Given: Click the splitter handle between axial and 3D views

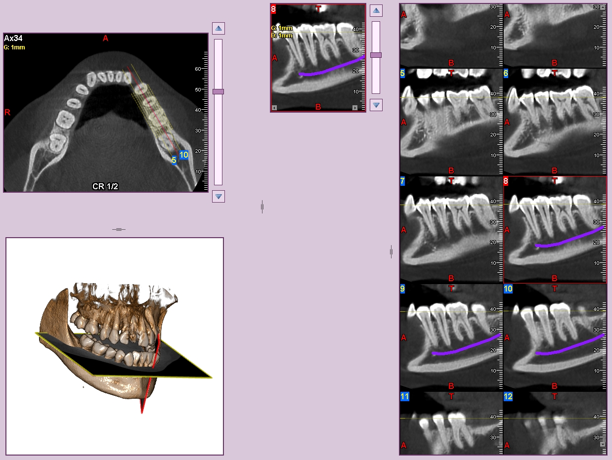Looking at the screenshot, I should 119,229.
